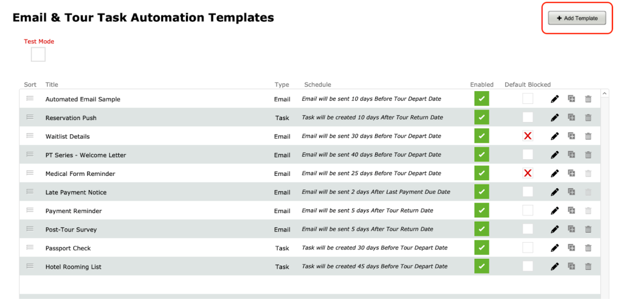Delete the Waitlist Details template
620x299 pixels.
(588, 136)
